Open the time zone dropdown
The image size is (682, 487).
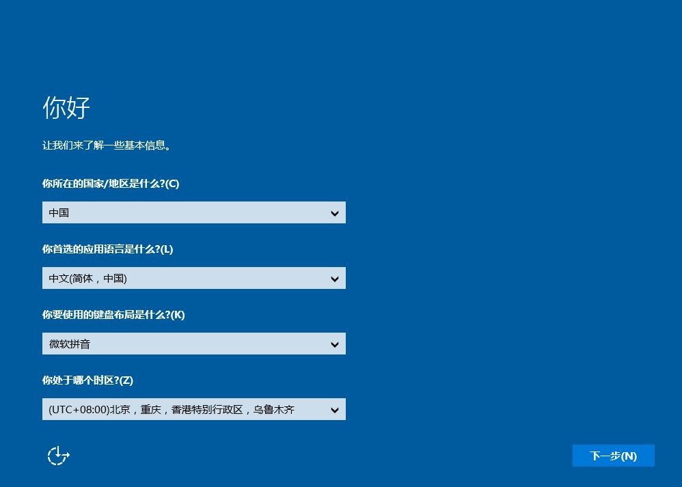pos(193,409)
